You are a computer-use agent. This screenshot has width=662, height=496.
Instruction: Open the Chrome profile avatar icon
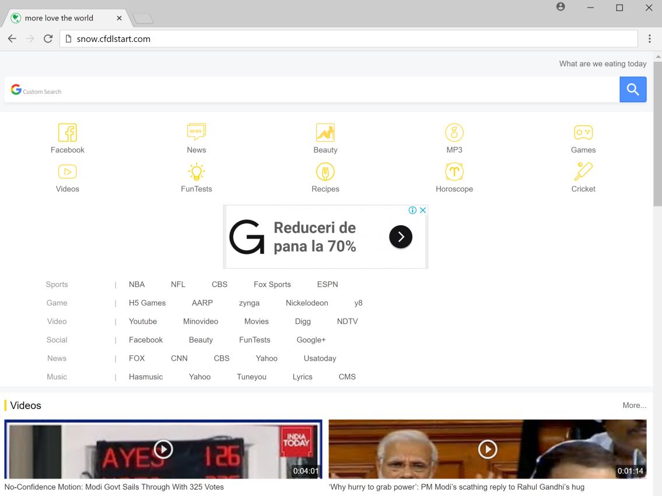click(x=561, y=7)
